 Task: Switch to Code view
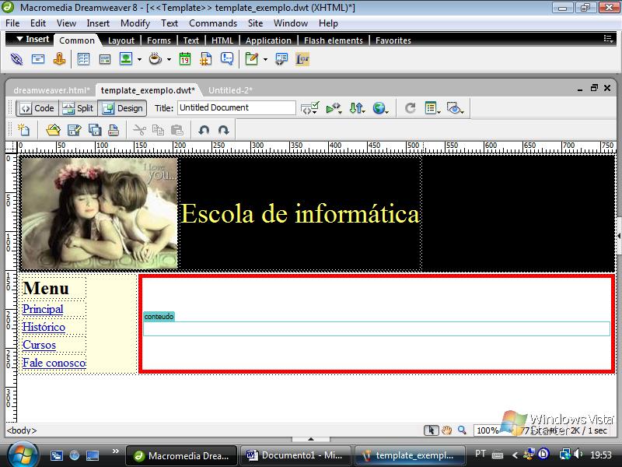(x=37, y=108)
